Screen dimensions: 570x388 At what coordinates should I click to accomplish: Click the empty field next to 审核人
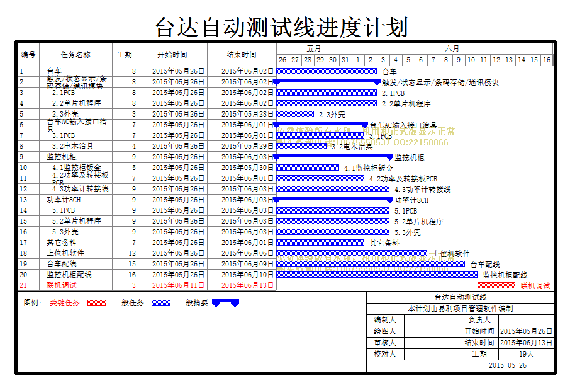pos(432,343)
